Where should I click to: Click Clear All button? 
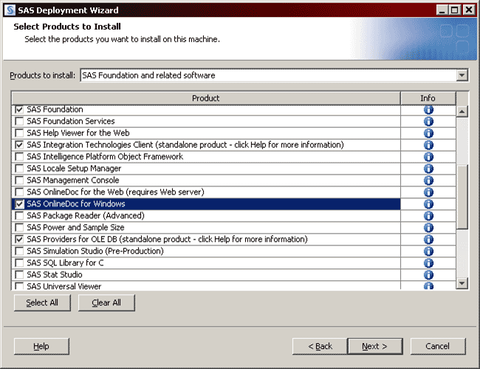point(106,302)
